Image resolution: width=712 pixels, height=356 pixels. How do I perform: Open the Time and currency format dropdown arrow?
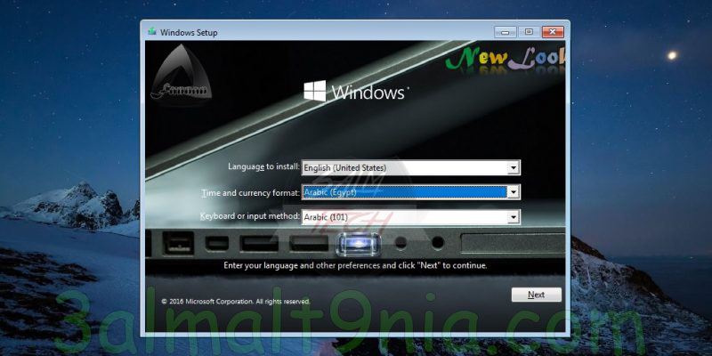point(514,192)
